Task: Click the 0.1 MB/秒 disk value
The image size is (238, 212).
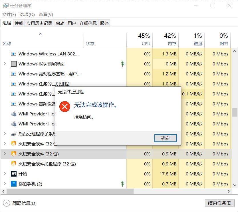Action: 192,94
